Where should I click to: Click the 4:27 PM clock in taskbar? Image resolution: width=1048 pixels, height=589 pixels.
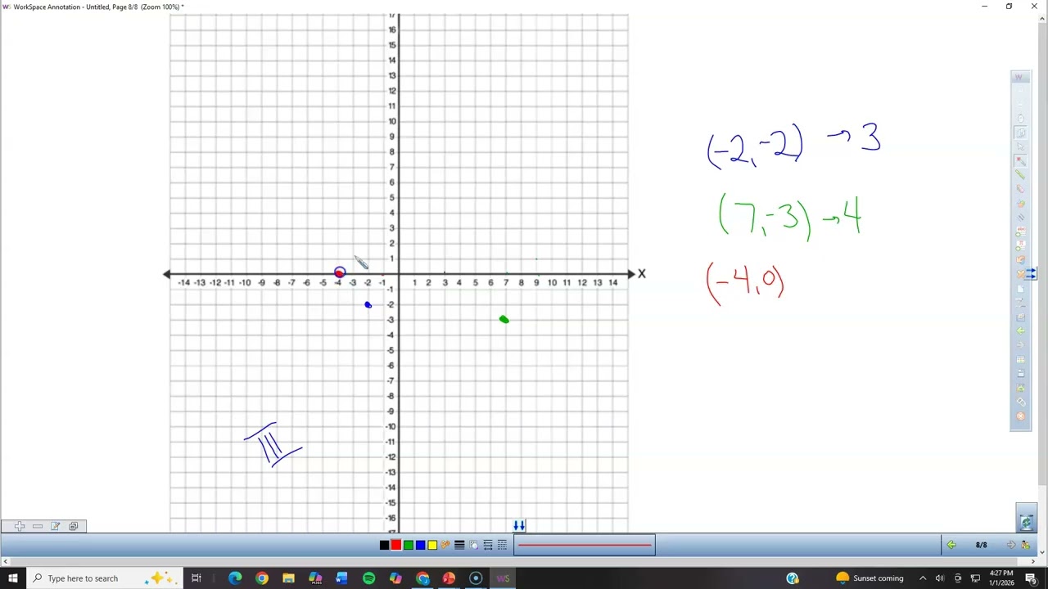[1001, 578]
